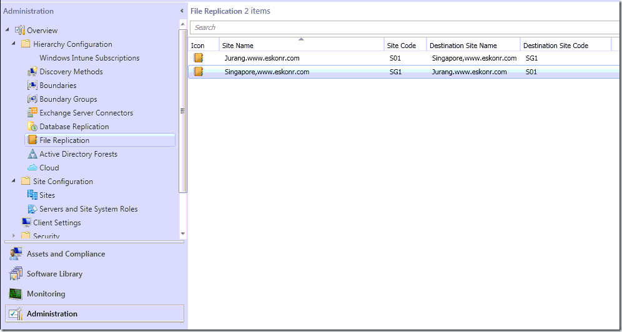Open the Discovery Methods node

pos(71,72)
